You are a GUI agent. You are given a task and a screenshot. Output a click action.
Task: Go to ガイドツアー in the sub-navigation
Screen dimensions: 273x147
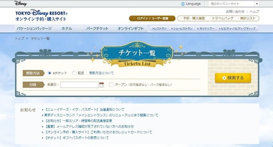[206, 29]
